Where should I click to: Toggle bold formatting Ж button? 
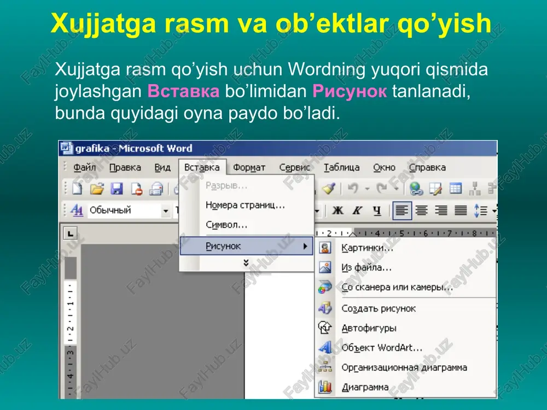point(337,210)
